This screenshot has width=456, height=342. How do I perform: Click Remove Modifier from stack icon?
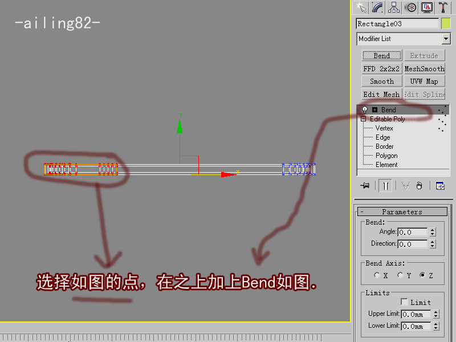point(419,186)
